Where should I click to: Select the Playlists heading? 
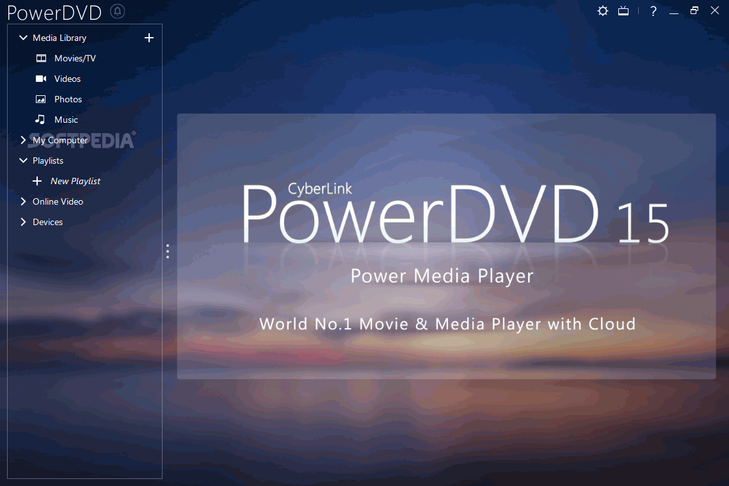click(48, 161)
